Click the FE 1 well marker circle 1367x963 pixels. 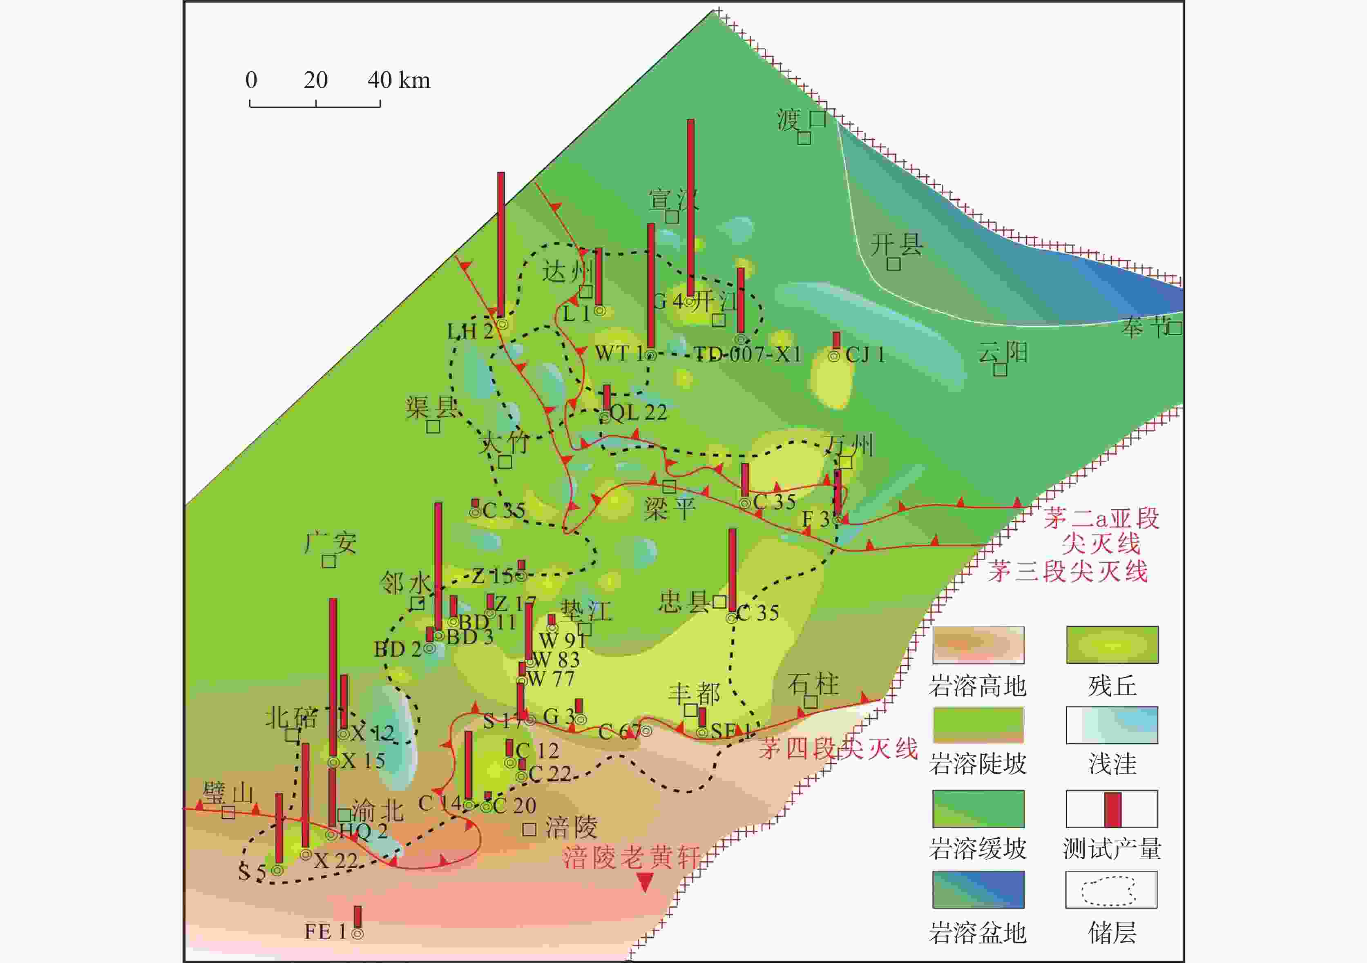pyautogui.click(x=357, y=934)
